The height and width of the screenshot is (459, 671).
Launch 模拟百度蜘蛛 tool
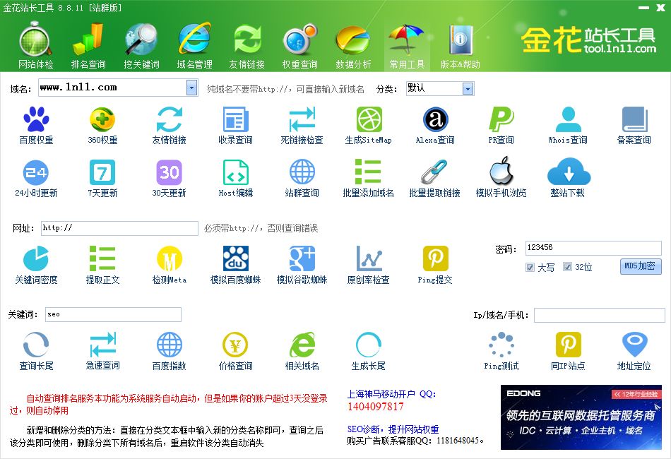[x=236, y=258]
